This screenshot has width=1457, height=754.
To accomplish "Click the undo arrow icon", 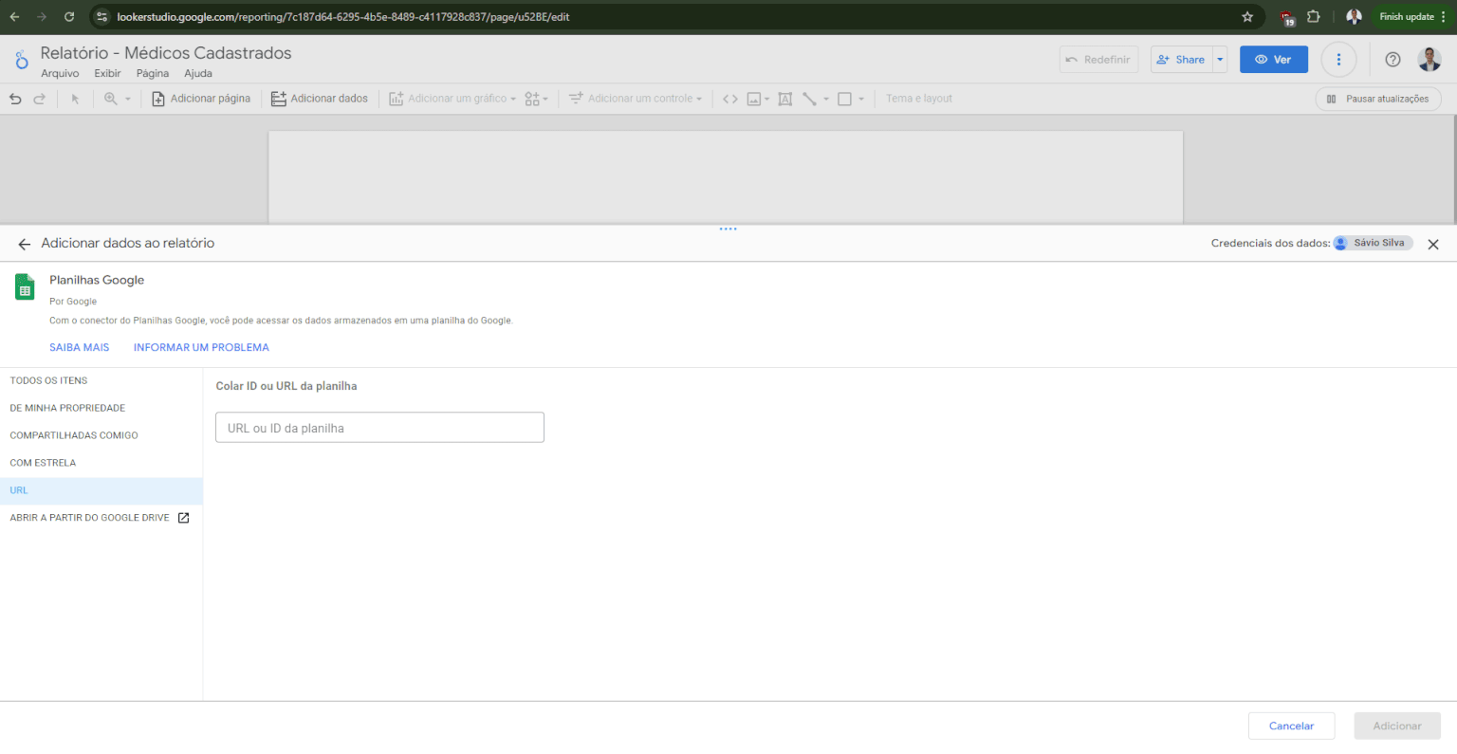I will pyautogui.click(x=14, y=98).
